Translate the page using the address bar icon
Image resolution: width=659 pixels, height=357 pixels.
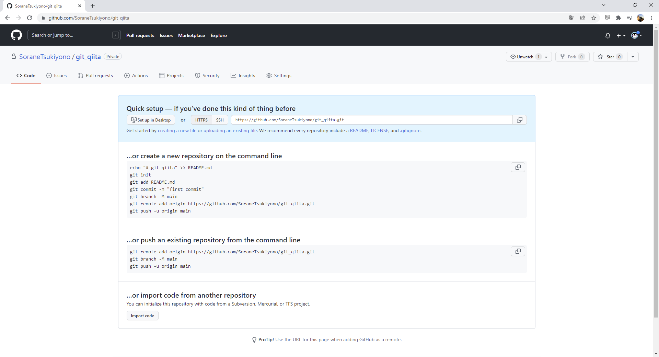(x=571, y=18)
